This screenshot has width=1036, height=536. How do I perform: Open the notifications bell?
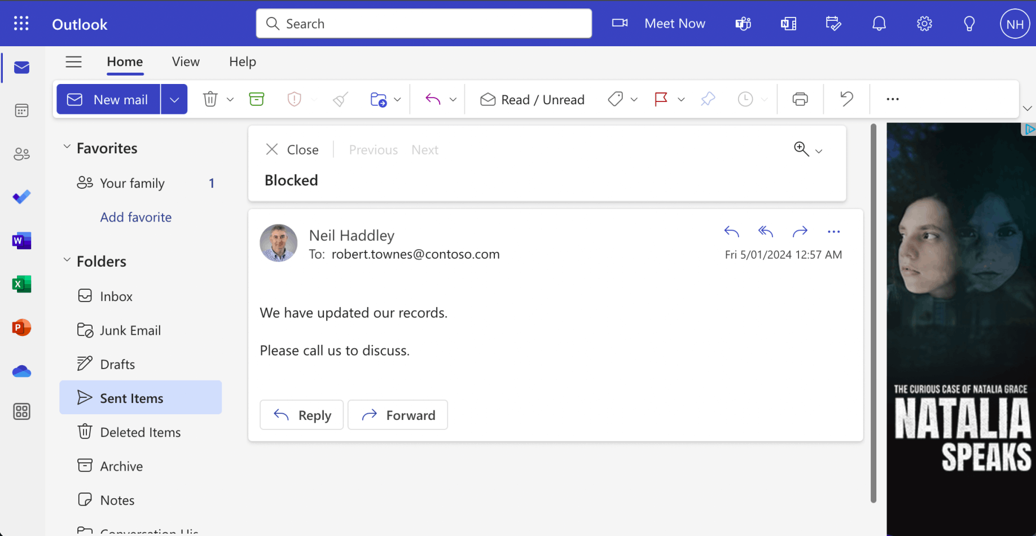(879, 24)
